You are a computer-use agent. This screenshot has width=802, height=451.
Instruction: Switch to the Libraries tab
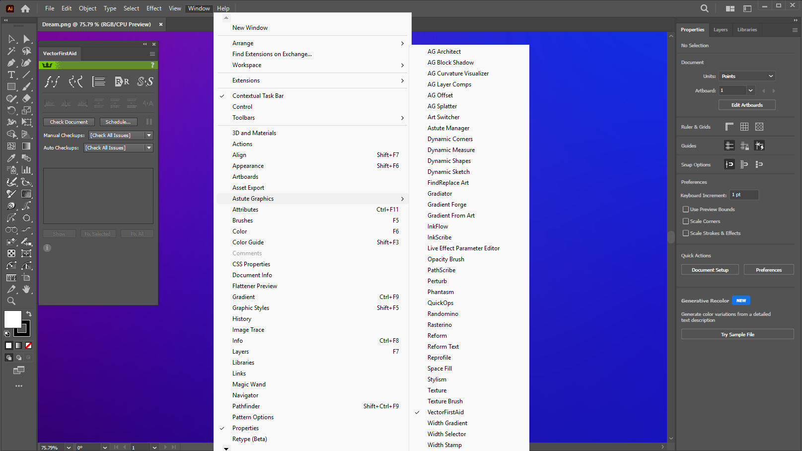747,30
